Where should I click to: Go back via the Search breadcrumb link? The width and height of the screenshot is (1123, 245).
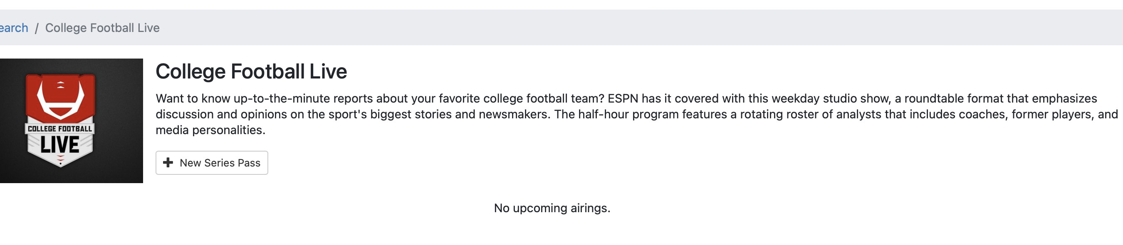(13, 28)
